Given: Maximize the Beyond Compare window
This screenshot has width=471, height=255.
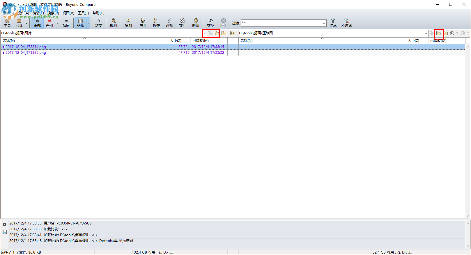Looking at the screenshot, I should (451, 4).
